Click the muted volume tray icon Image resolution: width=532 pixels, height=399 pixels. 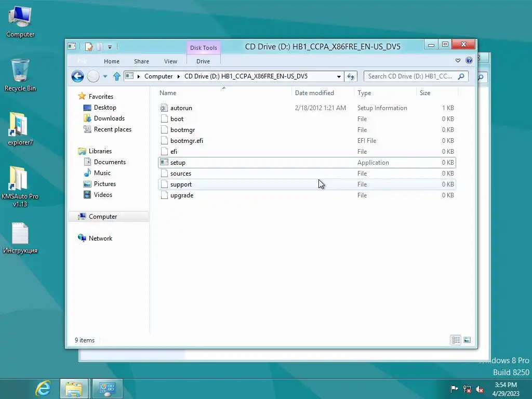tap(480, 389)
